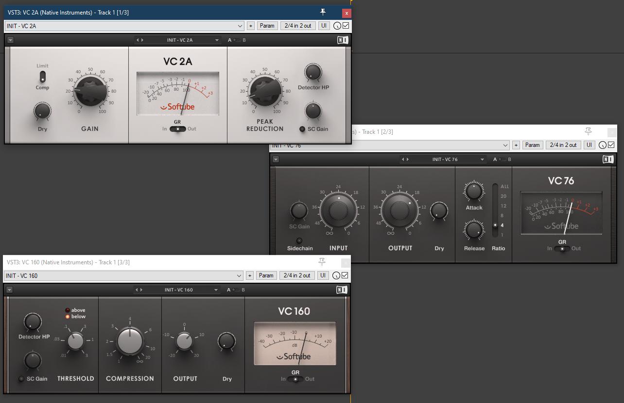
Task: Click the wet/dry mix knob icon in VC 2A toolbar
Action: click(x=337, y=26)
